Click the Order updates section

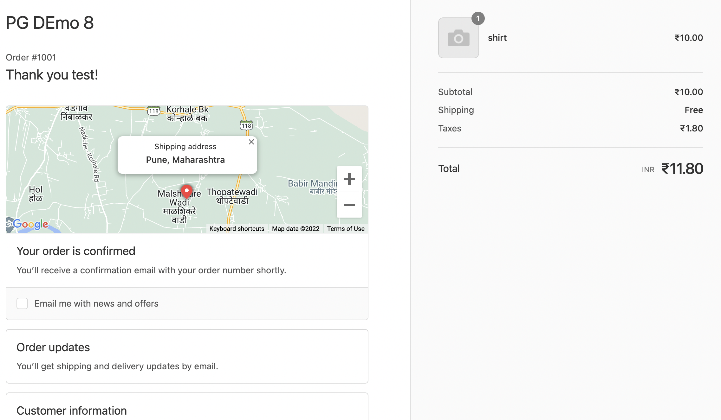point(53,347)
